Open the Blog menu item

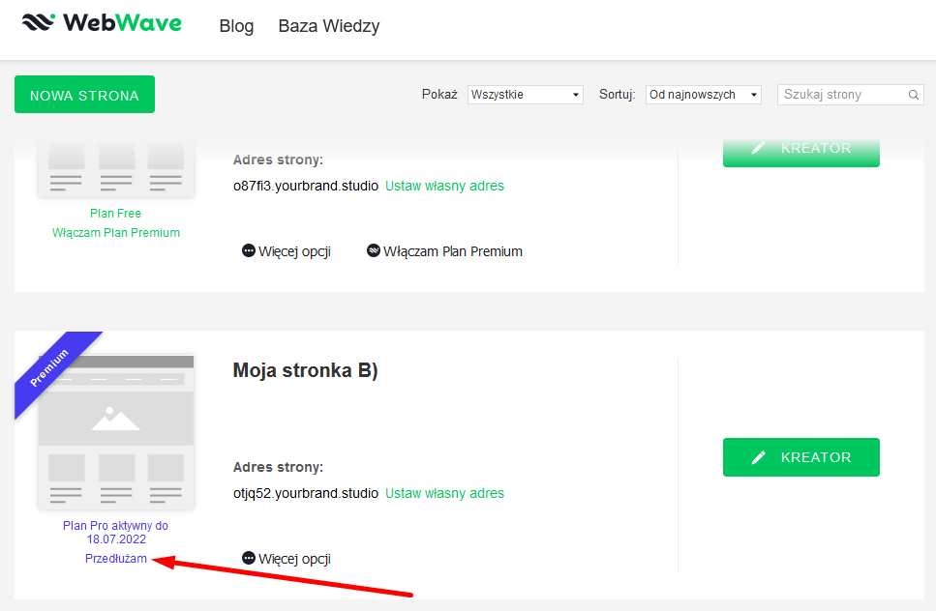236,26
